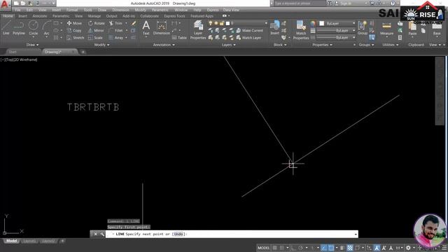Open the Manage ribbon tab
The height and width of the screenshot is (252, 448).
point(94,16)
